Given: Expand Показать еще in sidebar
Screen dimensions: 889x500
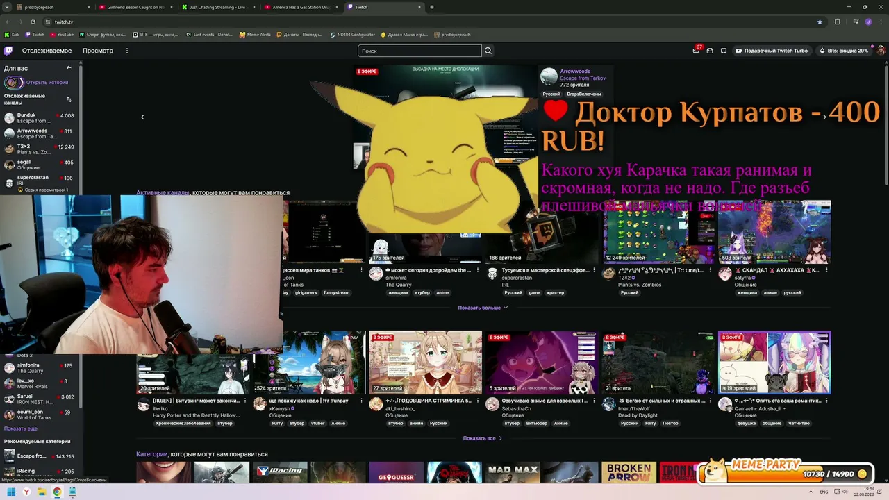Looking at the screenshot, I should [x=21, y=428].
